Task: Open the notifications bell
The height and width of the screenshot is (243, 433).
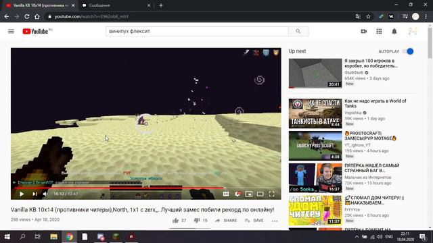Action: pos(394,32)
